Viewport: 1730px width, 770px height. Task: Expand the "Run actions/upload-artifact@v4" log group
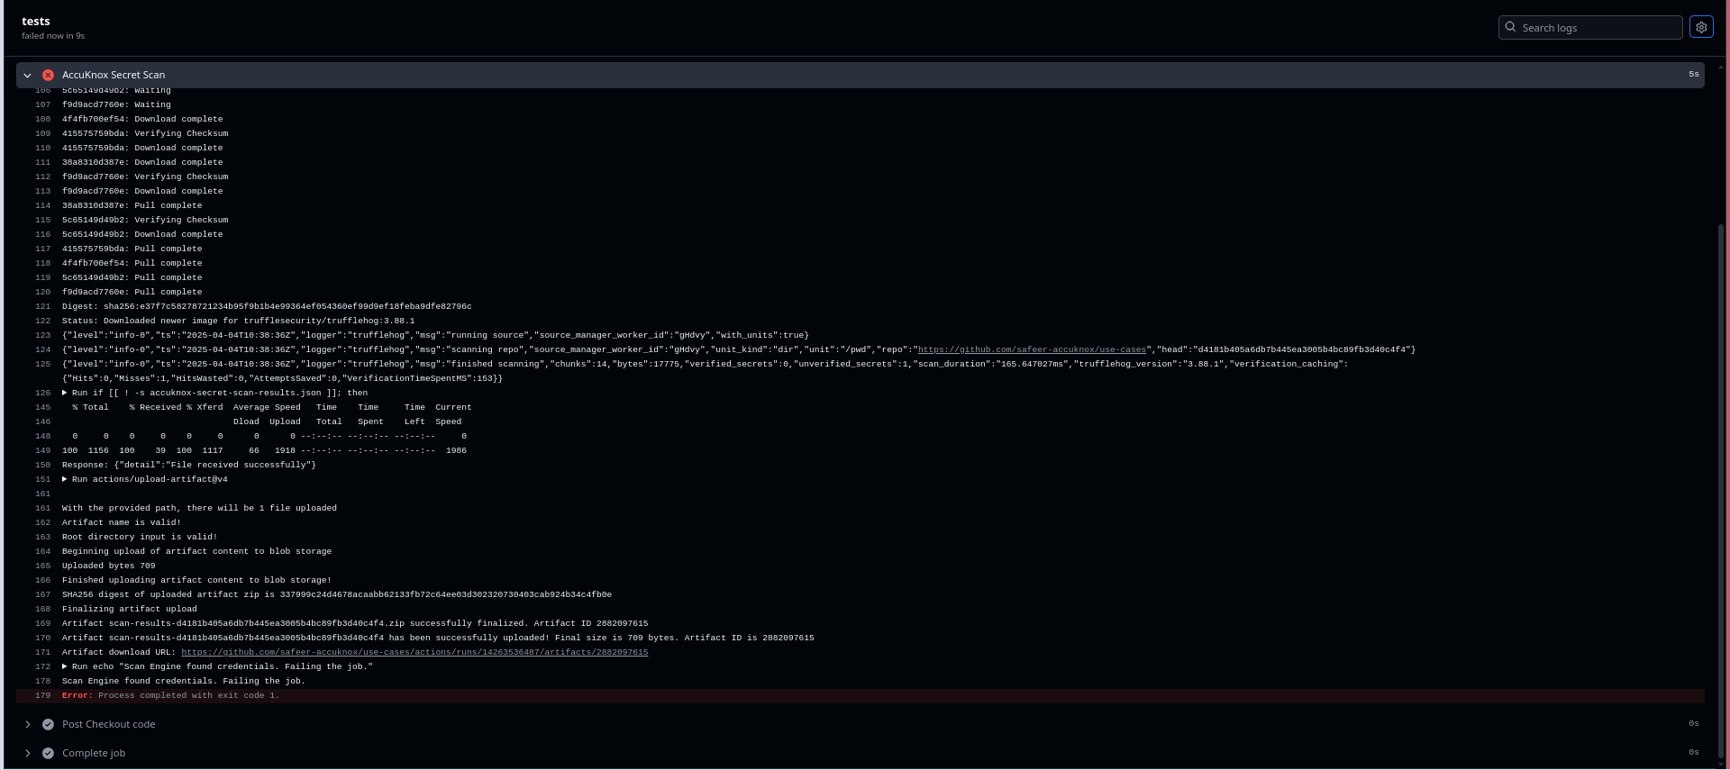pyautogui.click(x=65, y=479)
